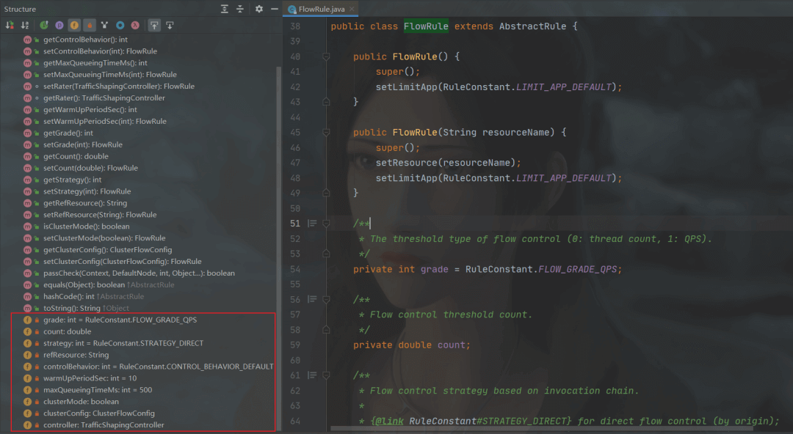Select setRater(TrafficShapingController) method
This screenshot has height=434, width=793.
click(119, 86)
